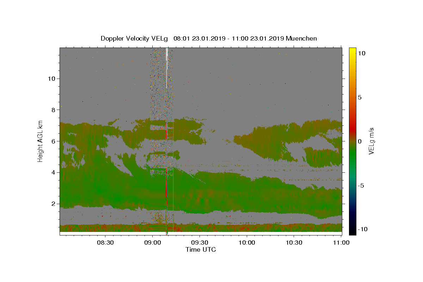This screenshot has height=282, width=423.
Task: Click the black bottom of the colorbar
Action: click(x=352, y=232)
